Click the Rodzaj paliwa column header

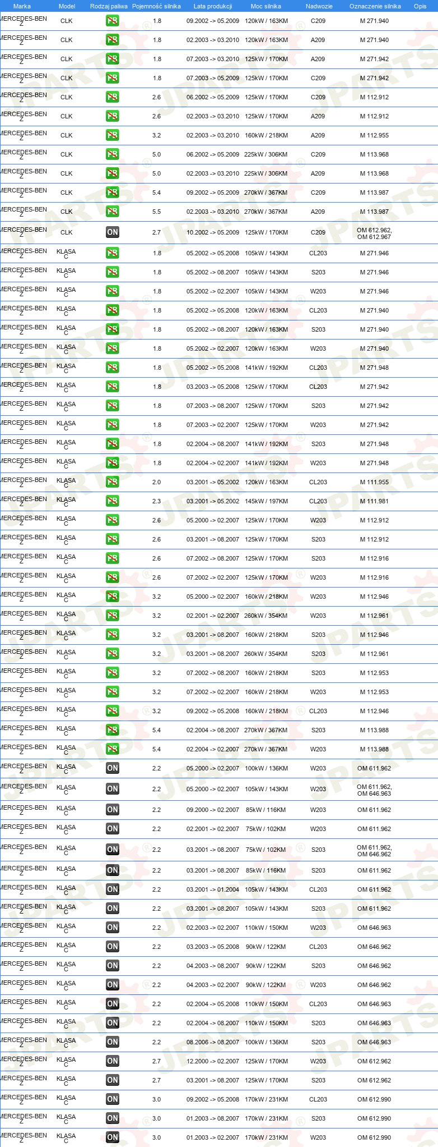(x=109, y=6)
